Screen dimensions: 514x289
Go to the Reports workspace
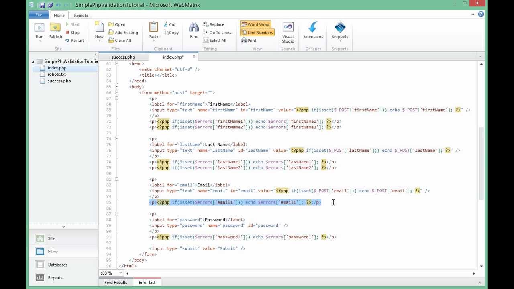coord(63,278)
